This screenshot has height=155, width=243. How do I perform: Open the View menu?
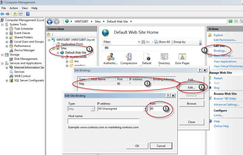(x=25, y=8)
